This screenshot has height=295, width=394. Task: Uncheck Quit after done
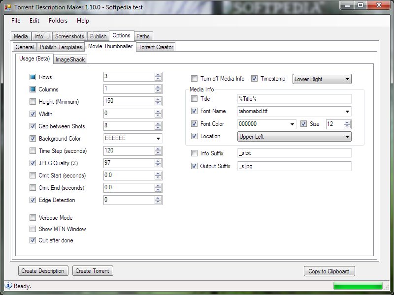[33, 240]
